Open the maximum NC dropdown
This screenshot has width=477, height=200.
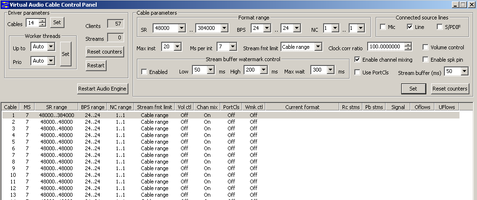click(x=361, y=28)
